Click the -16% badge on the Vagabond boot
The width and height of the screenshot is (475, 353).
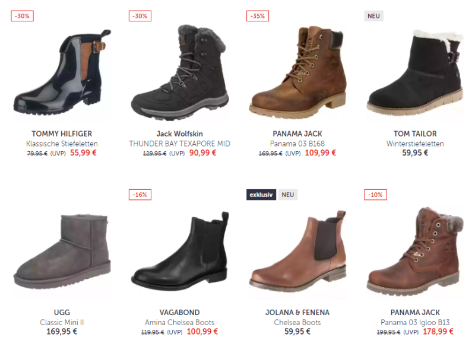click(x=140, y=195)
